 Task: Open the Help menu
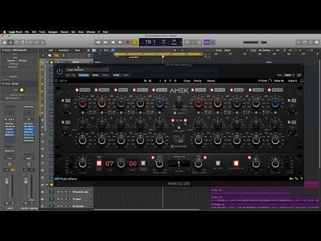pyautogui.click(x=105, y=32)
